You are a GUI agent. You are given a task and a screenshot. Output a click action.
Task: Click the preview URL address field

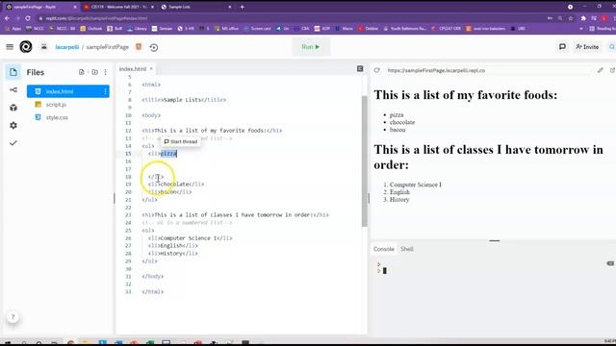pyautogui.click(x=436, y=70)
